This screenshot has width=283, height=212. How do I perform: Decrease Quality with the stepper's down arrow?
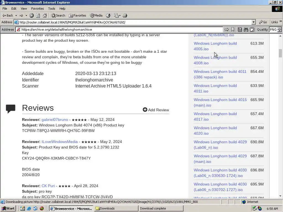click(x=280, y=31)
